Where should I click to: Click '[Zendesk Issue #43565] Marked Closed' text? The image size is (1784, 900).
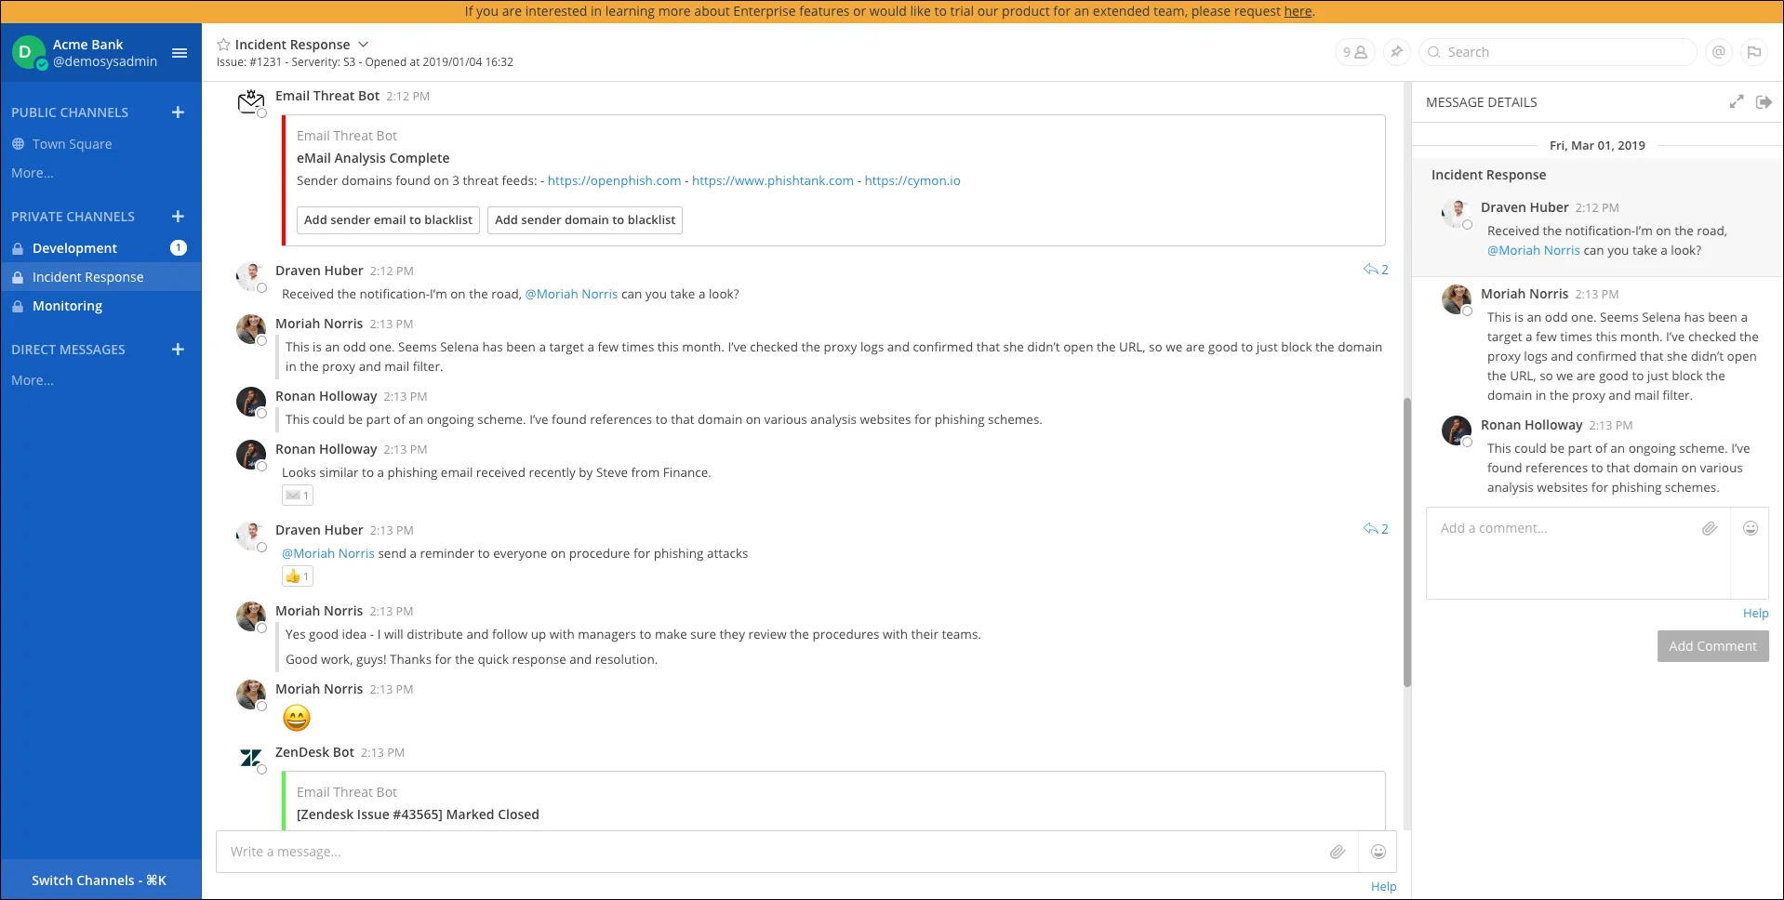tap(418, 814)
